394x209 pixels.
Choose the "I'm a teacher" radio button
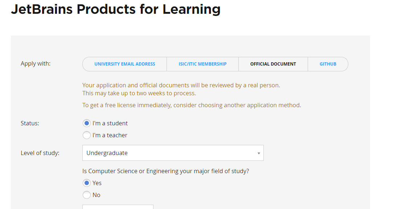(x=87, y=135)
